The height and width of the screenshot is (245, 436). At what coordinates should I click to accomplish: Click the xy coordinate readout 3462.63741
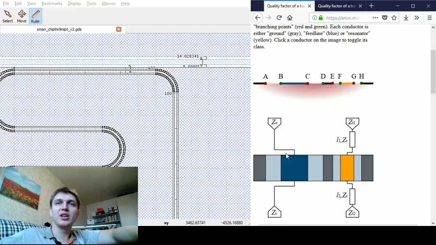coord(196,223)
